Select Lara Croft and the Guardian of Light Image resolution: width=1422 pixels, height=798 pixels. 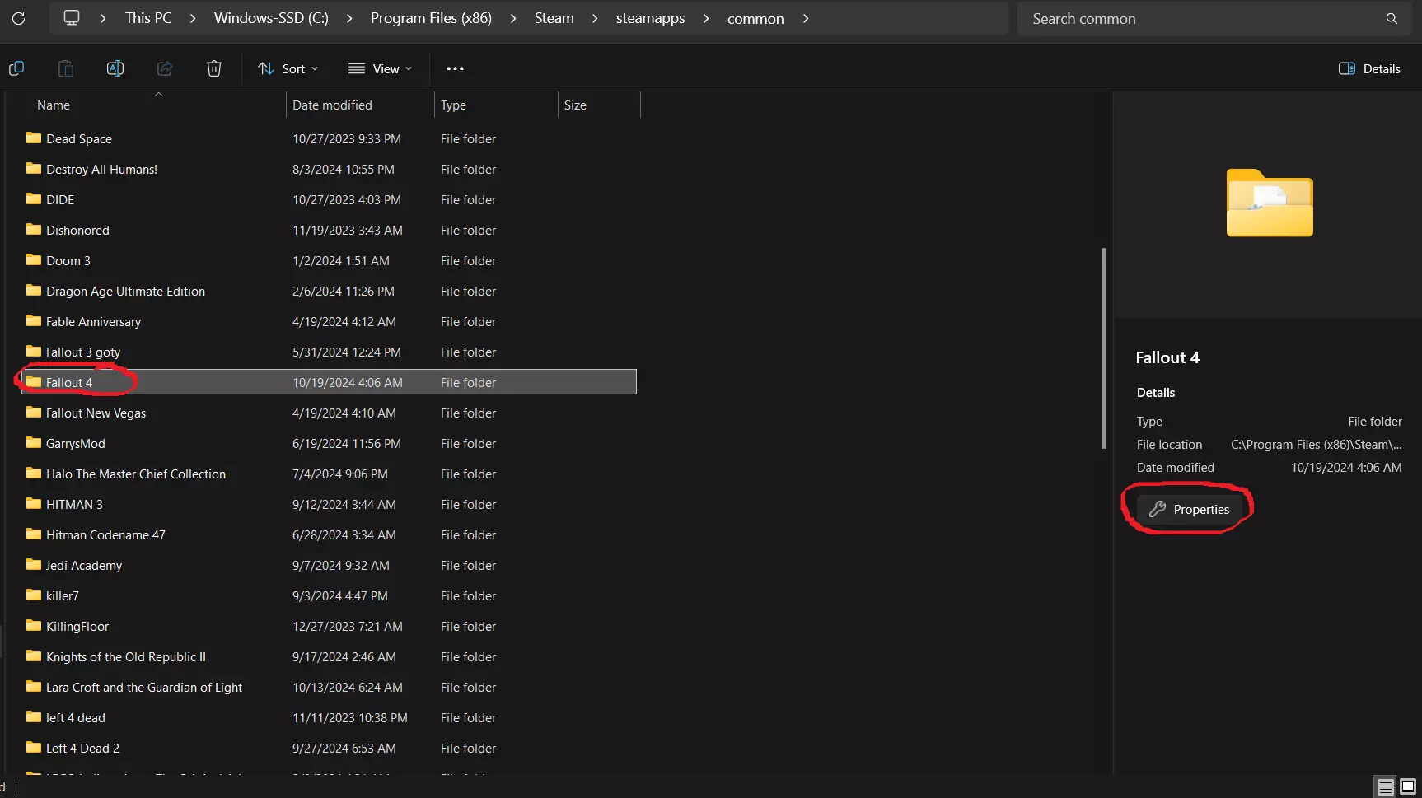[144, 687]
